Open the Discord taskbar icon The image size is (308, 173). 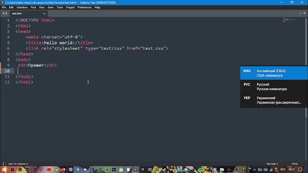[x=85, y=170]
